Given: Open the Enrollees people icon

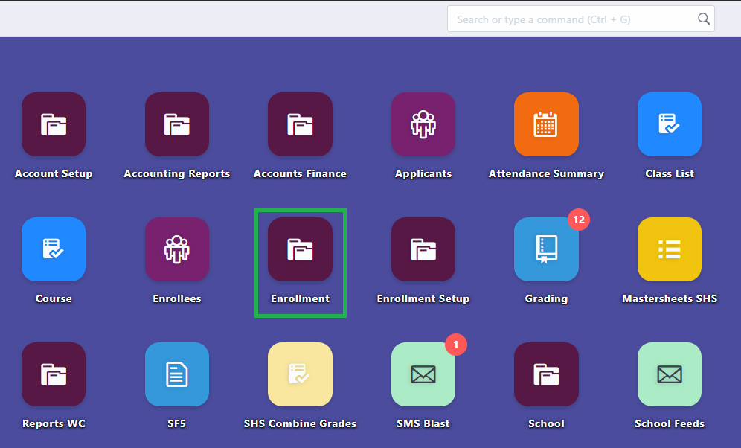Looking at the screenshot, I should point(177,249).
